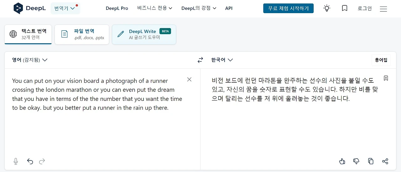Give thumbs up to translation
This screenshot has height=172, width=401.
342,161
